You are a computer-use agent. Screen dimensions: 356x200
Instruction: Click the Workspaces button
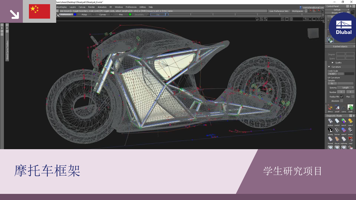[298, 11]
